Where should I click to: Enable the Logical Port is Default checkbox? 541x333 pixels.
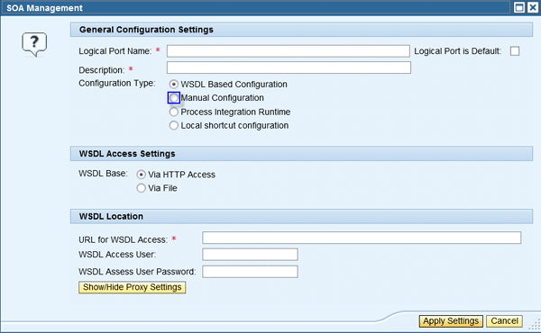coord(515,51)
